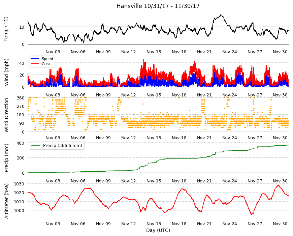
Task: Click the 360 tick on Wind Direction axis
Action: point(21,98)
